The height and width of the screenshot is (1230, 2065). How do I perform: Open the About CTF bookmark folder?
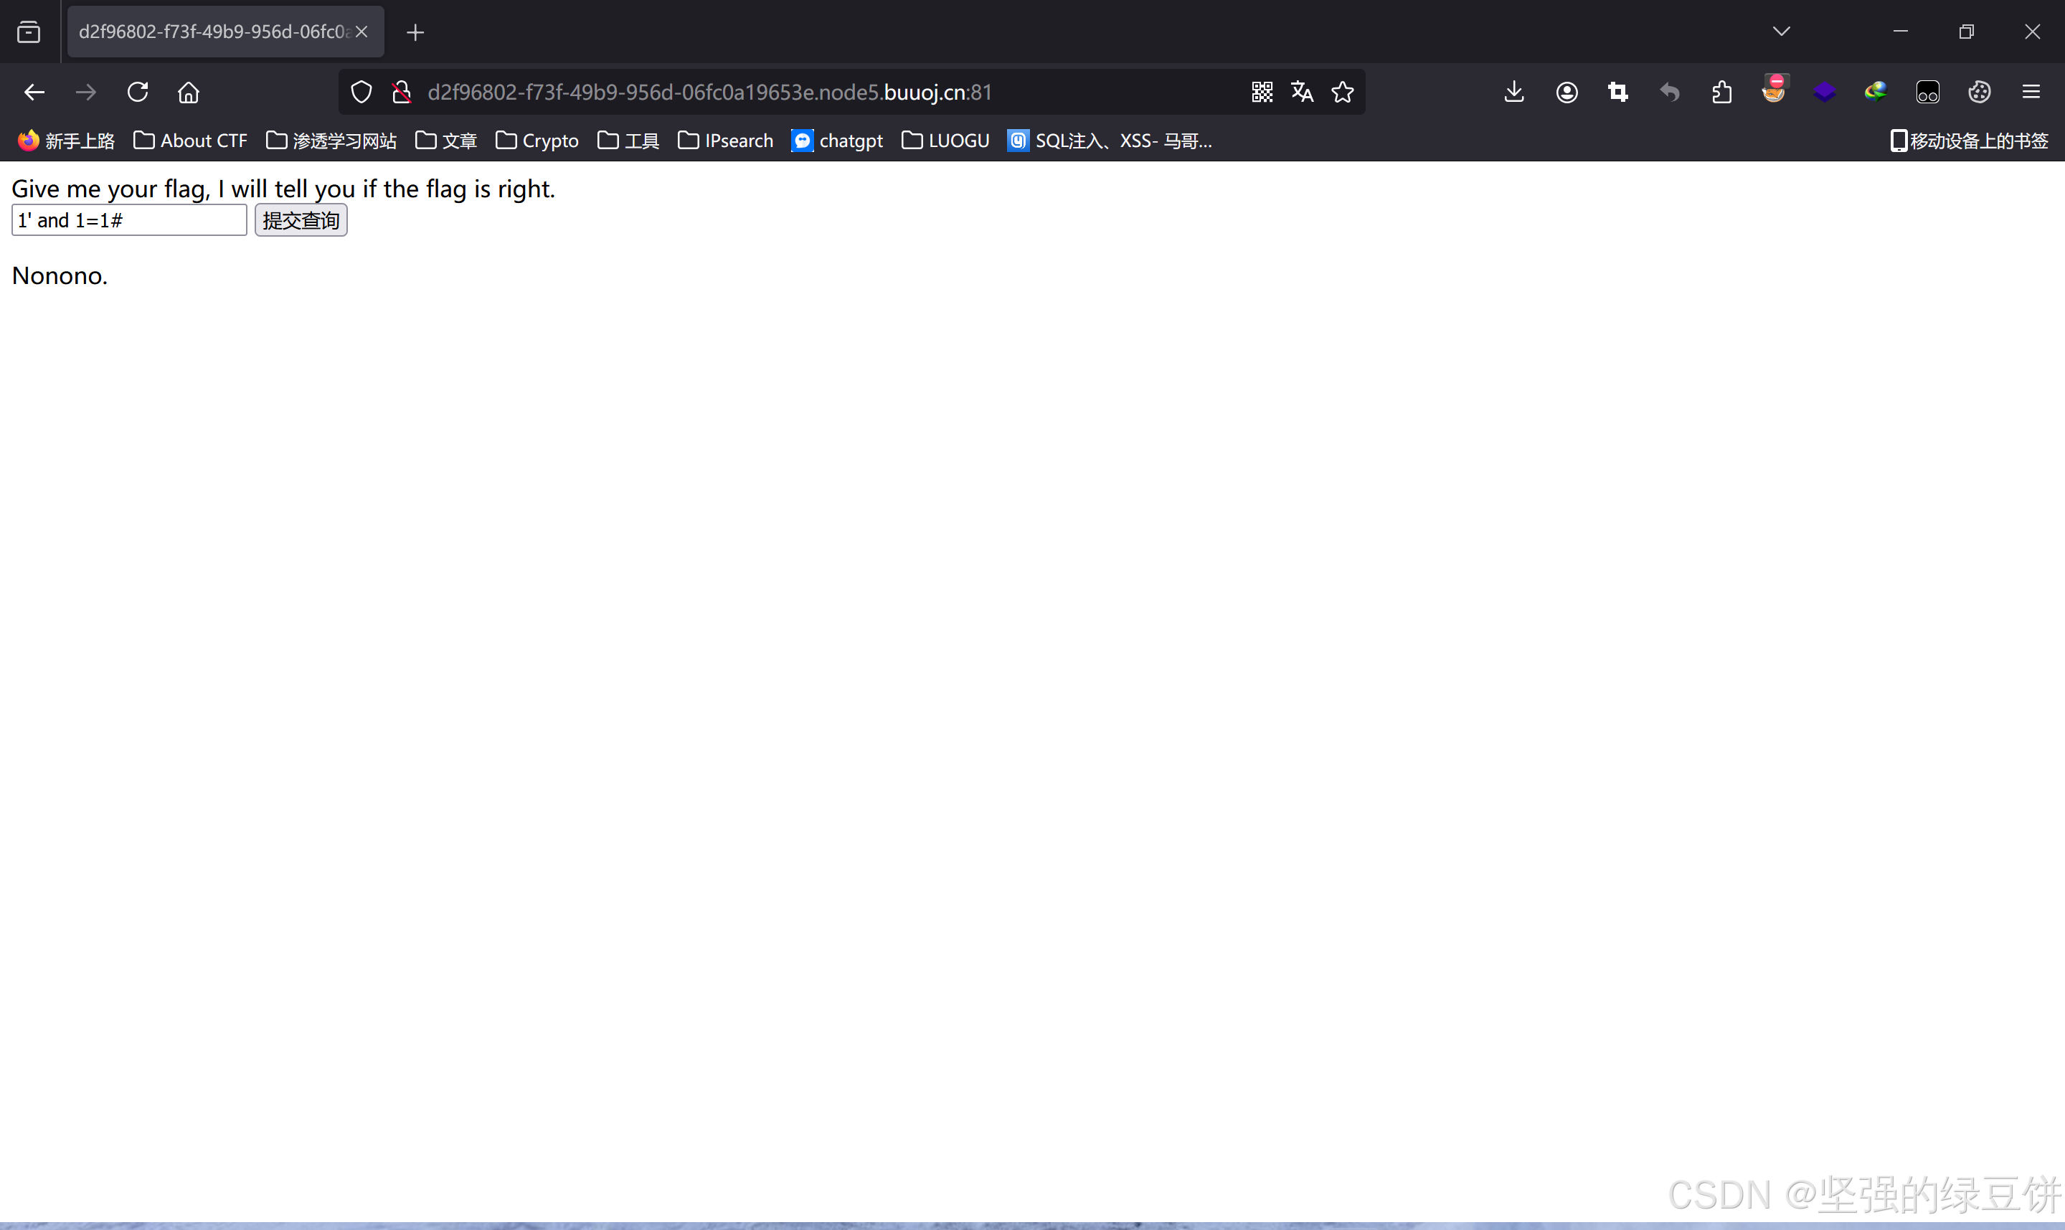[x=191, y=141]
